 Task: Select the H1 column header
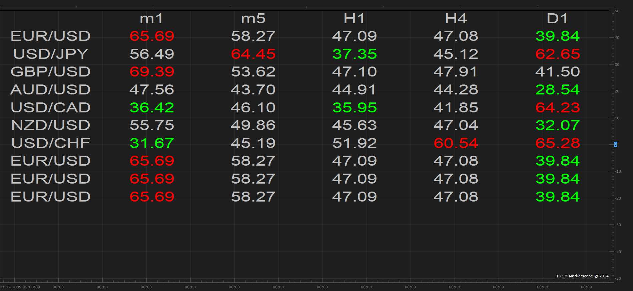355,19
